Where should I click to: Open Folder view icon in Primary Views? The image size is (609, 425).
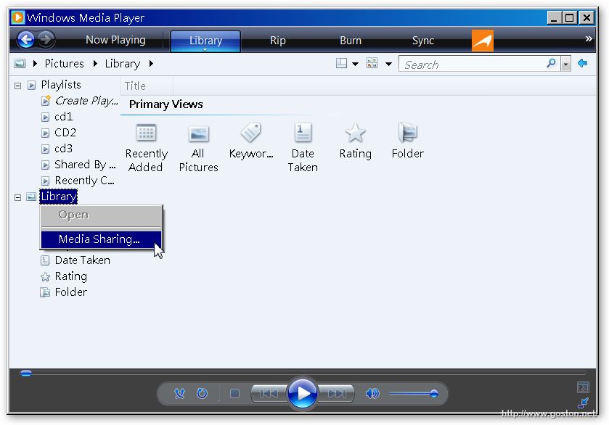pyautogui.click(x=407, y=132)
